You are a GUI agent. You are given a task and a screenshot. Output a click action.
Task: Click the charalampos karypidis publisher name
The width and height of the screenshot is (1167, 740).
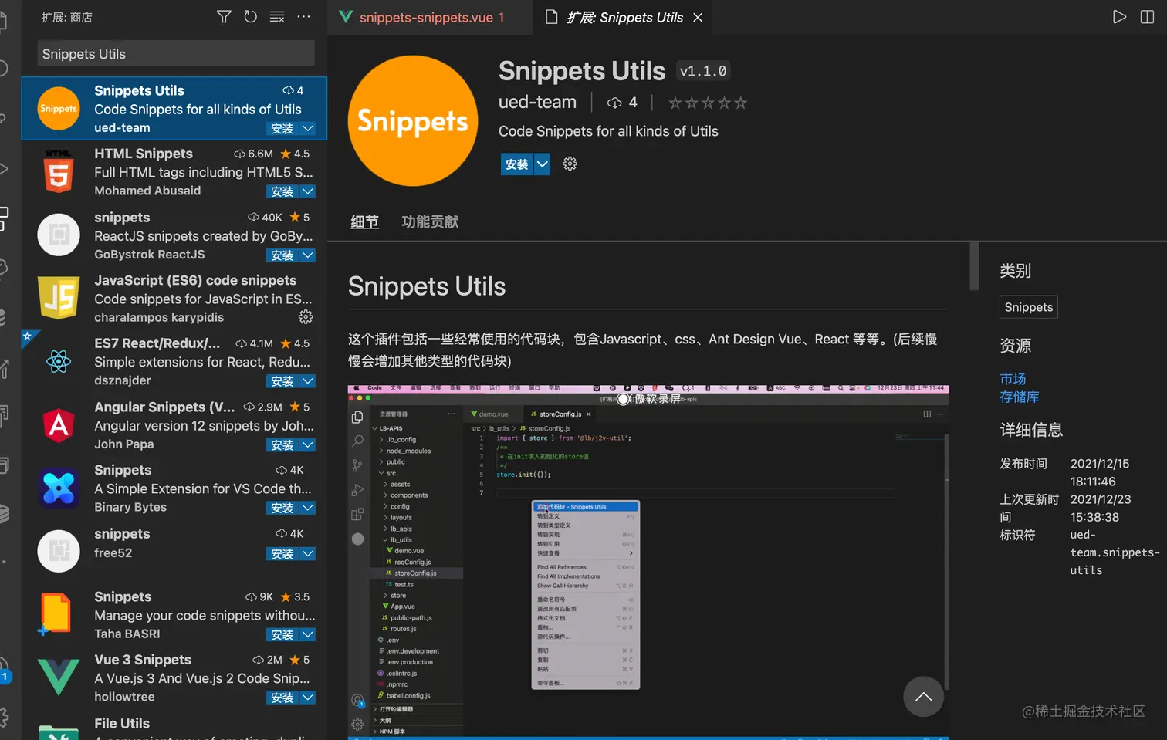click(159, 317)
